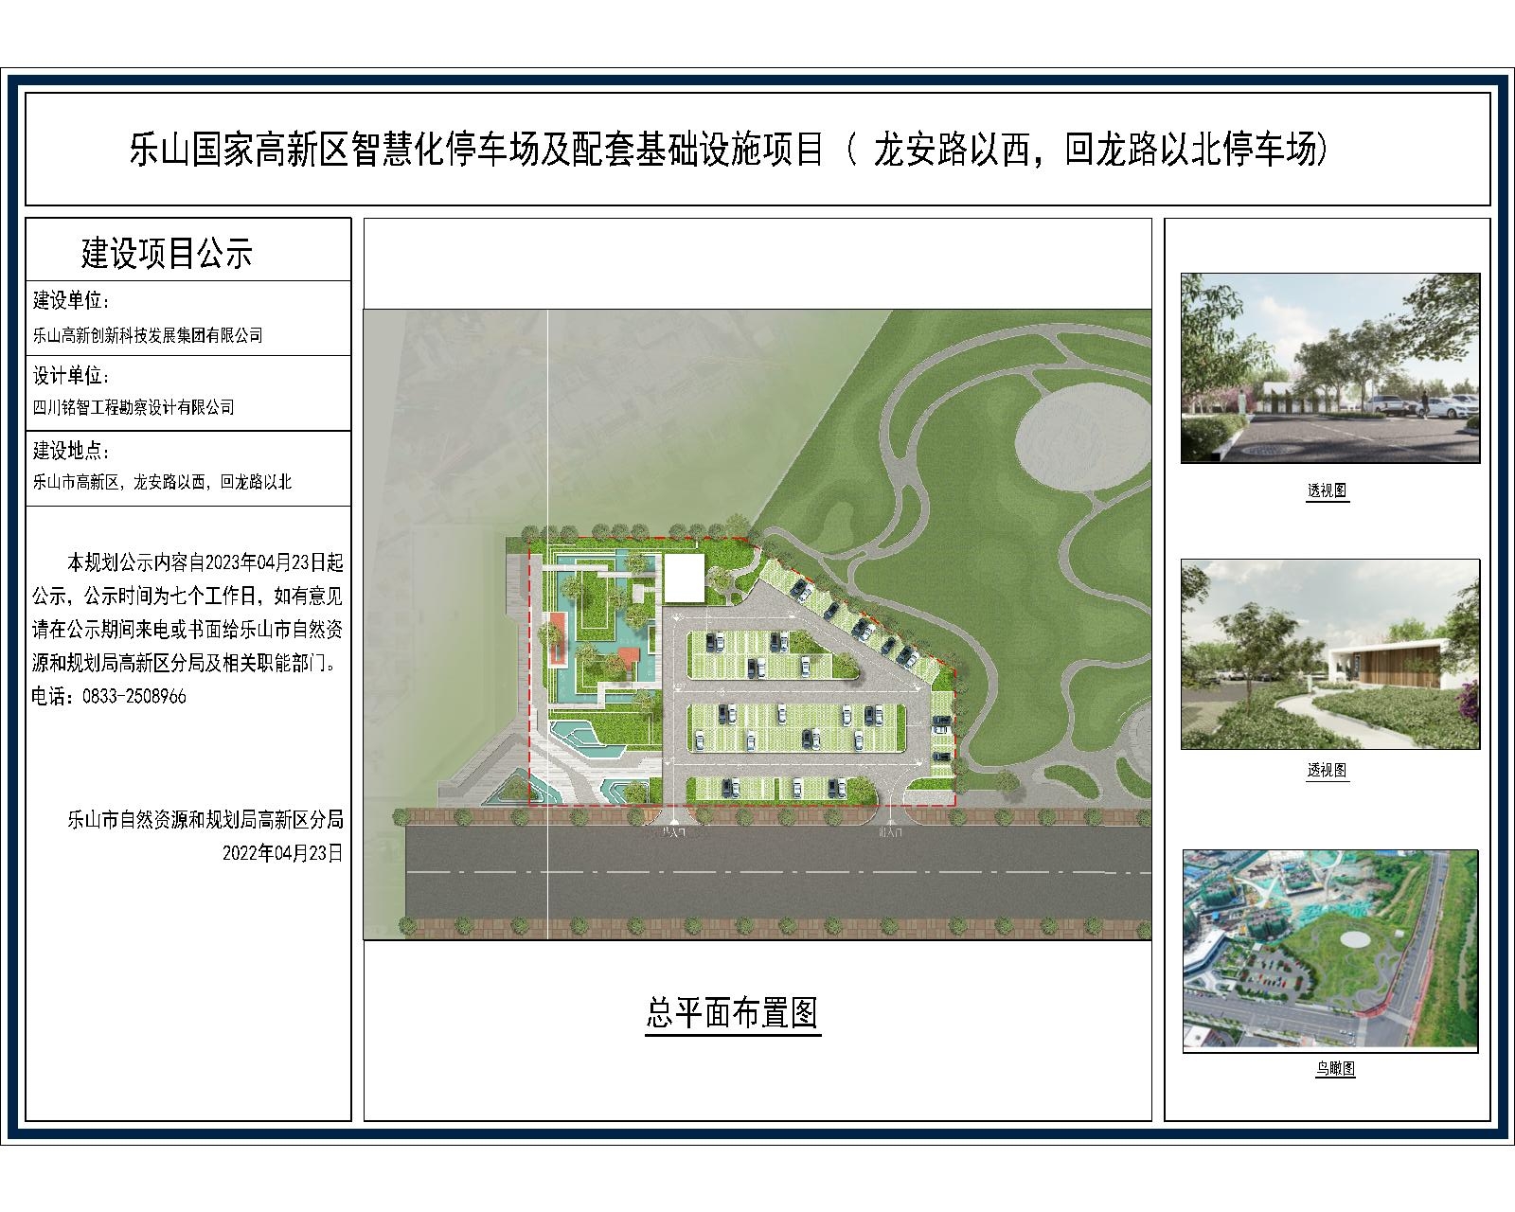Viewport: 1515px width, 1212px height.
Task: Select company name 乐山高新创新科技发展集团有限公司
Action: (x=148, y=335)
